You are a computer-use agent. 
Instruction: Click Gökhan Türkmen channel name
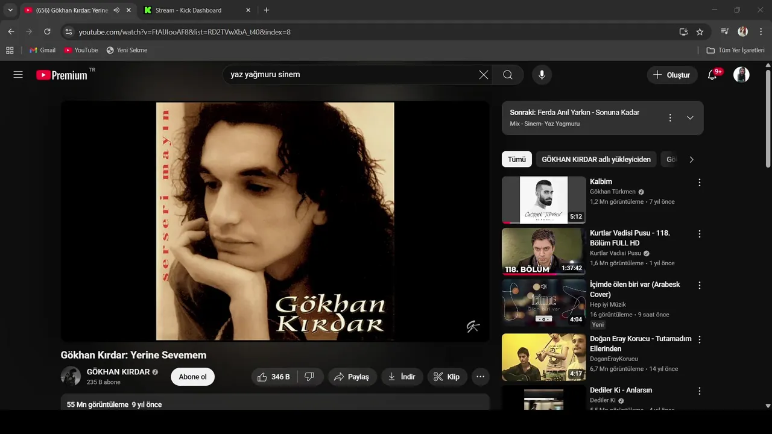[613, 192]
